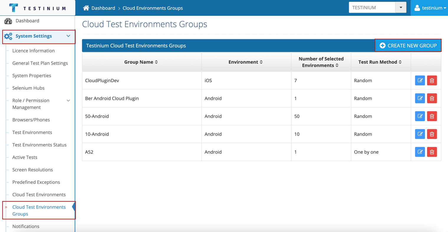Viewport: 448px width, 232px height.
Task: Click the count 7 for CloudPluginDev
Action: (296, 81)
